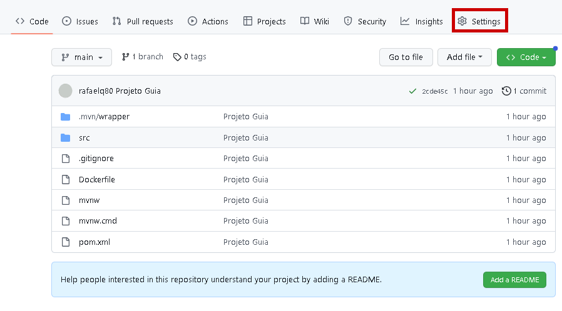Viewport: 562px width, 311px height.
Task: Switch to the Pull requests tab
Action: click(143, 21)
